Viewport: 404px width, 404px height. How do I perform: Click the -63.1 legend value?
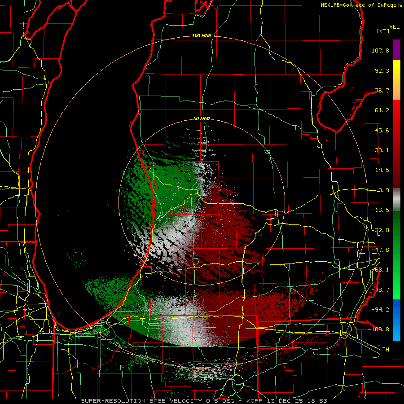tap(380, 270)
